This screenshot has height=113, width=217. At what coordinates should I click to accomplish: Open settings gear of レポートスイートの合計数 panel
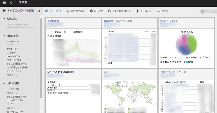[x=73, y=72]
